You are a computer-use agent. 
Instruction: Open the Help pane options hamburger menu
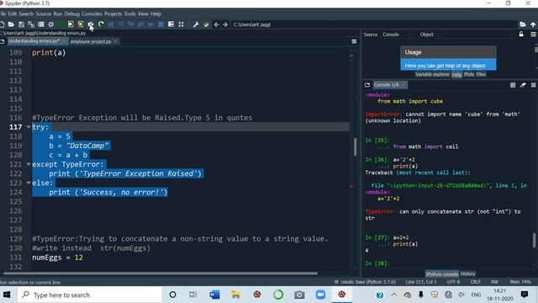tap(533, 35)
